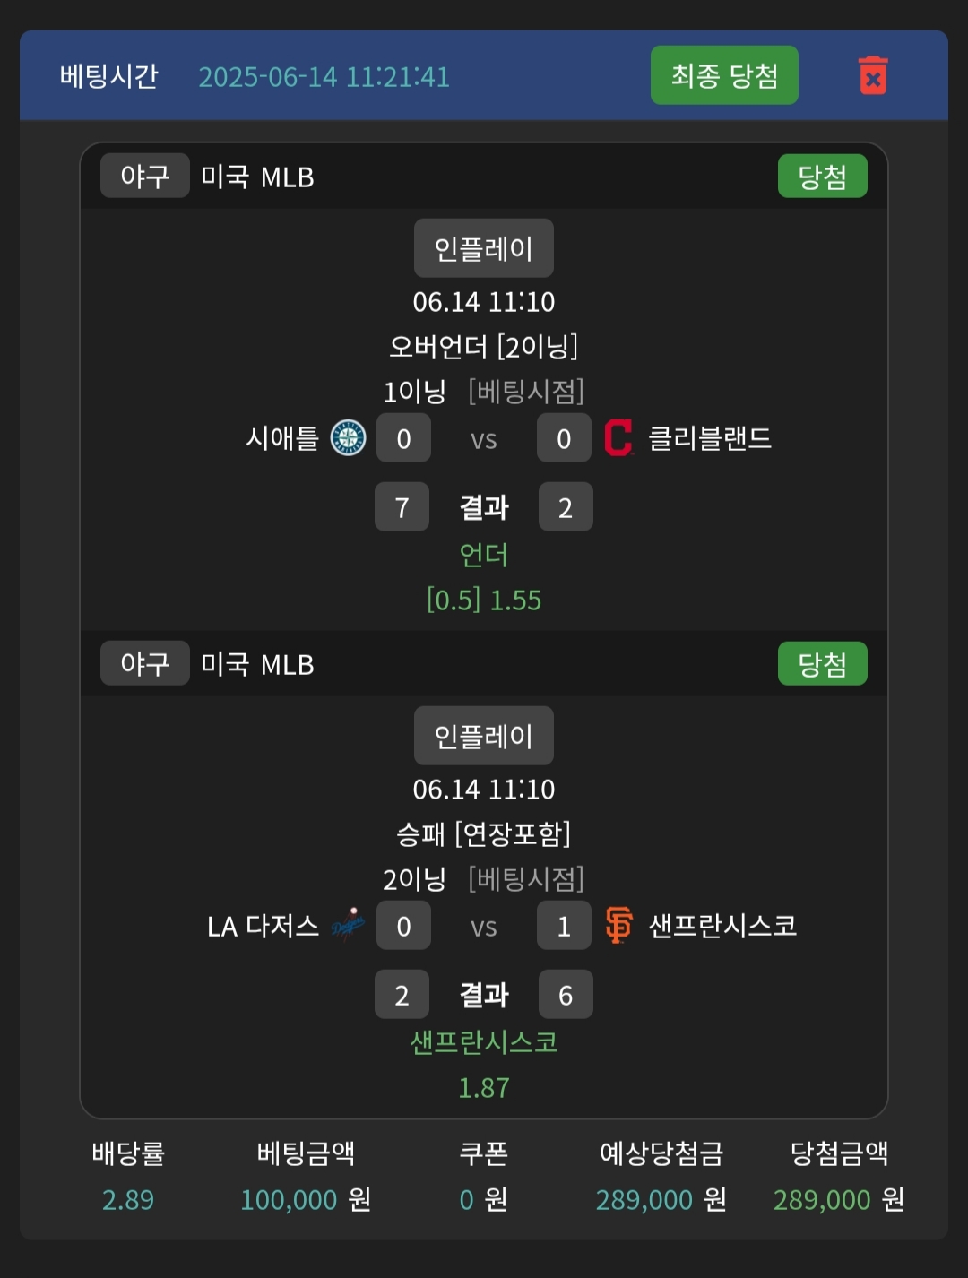Click the Cleveland team logo
The image size is (968, 1278).
618,438
